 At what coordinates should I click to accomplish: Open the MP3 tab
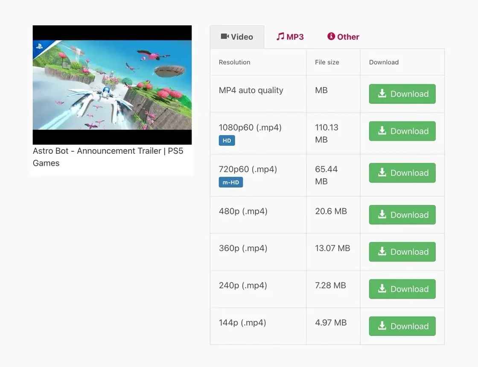[x=290, y=37]
